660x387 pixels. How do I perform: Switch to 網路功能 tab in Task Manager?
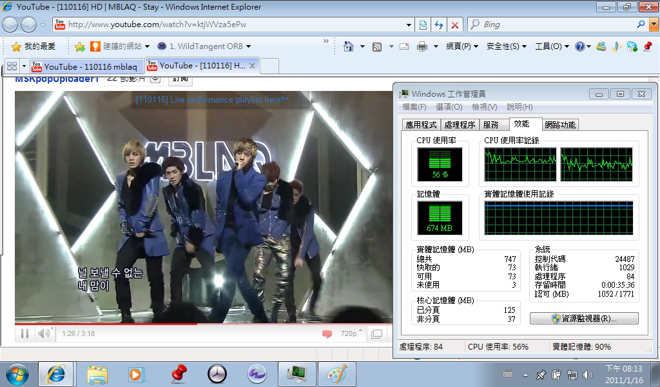click(560, 124)
